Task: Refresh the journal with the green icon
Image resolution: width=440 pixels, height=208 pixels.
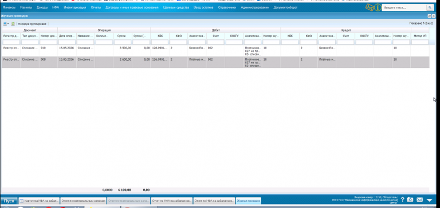Action: [x=13, y=24]
